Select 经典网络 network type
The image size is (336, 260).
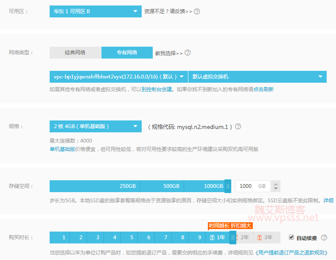[x=75, y=53]
